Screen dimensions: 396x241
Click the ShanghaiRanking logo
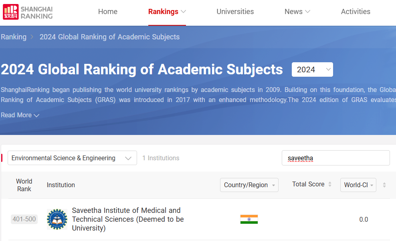28,12
